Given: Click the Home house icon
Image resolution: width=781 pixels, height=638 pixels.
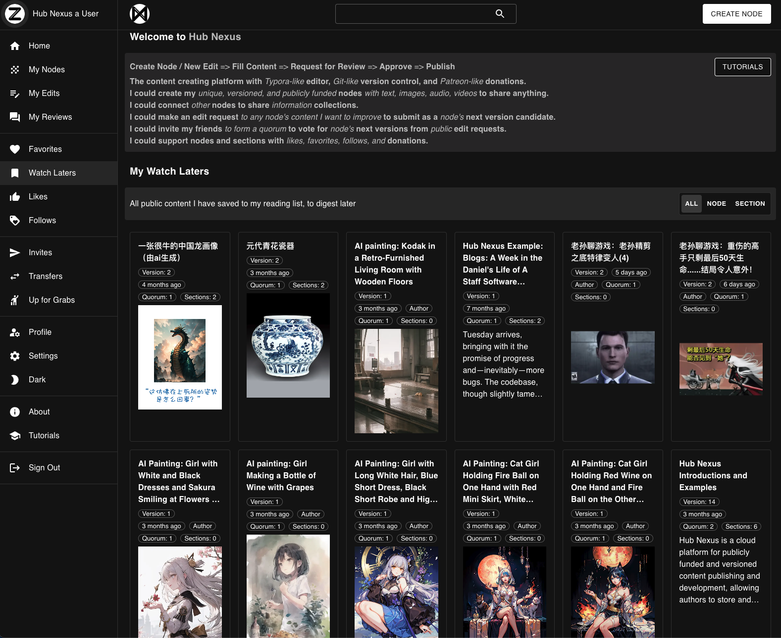Looking at the screenshot, I should (15, 46).
